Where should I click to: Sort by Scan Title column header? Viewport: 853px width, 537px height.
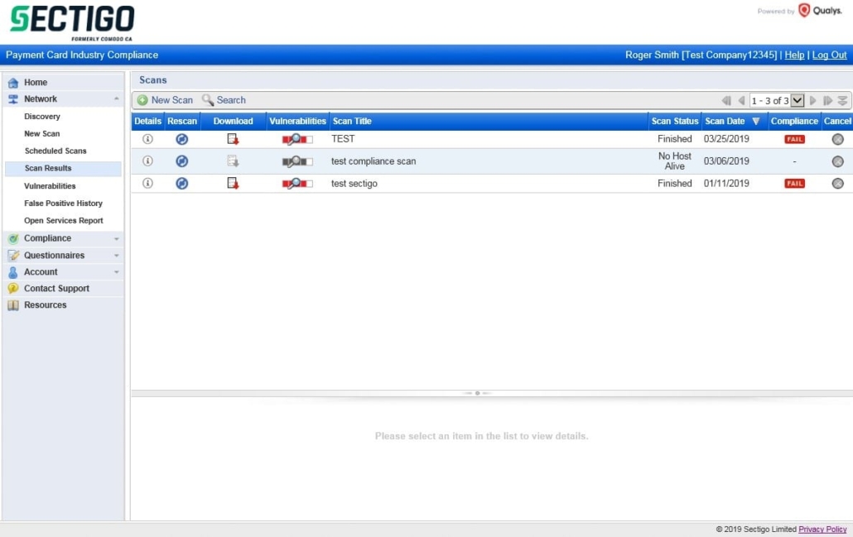click(x=352, y=121)
